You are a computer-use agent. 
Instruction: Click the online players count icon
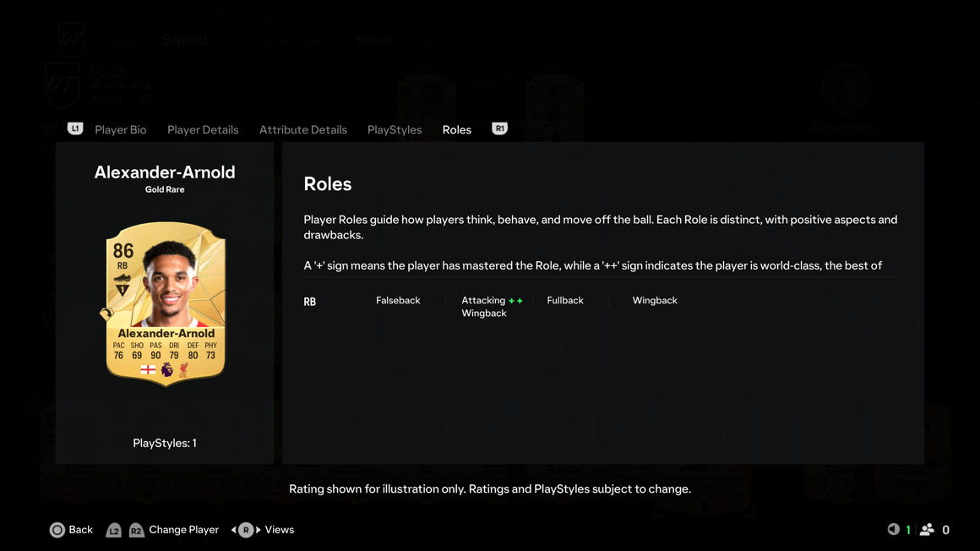pos(927,529)
